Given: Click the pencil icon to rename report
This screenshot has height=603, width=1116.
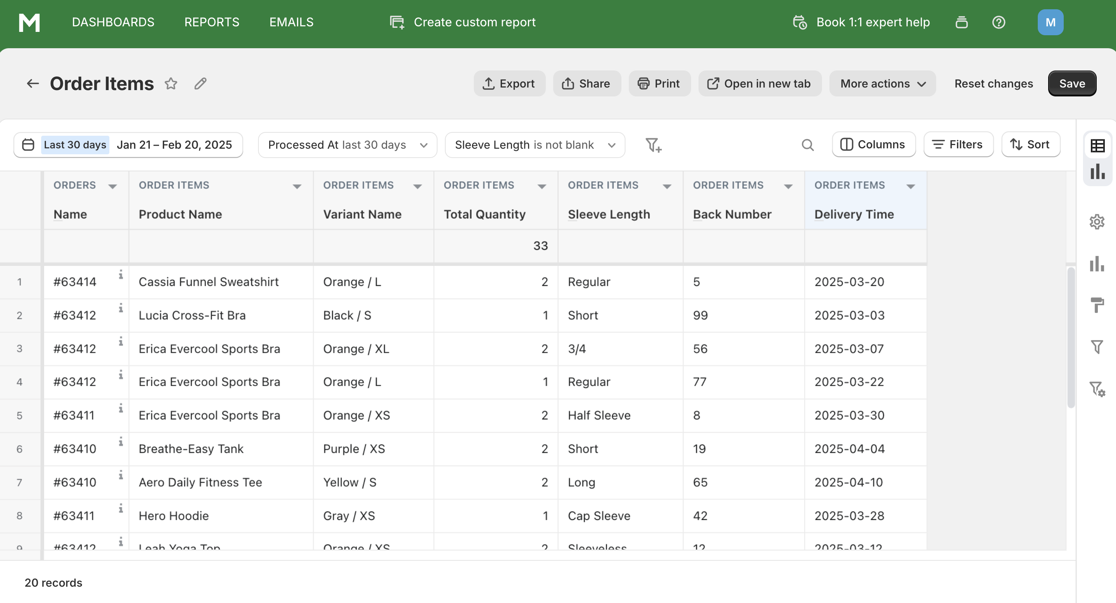Looking at the screenshot, I should pyautogui.click(x=200, y=83).
